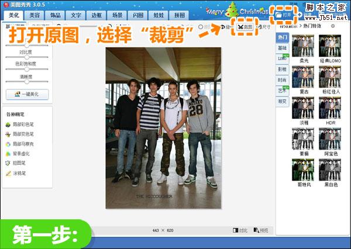Activate the 背景虚化 blur tool
The image size is (351, 249).
click(18, 154)
